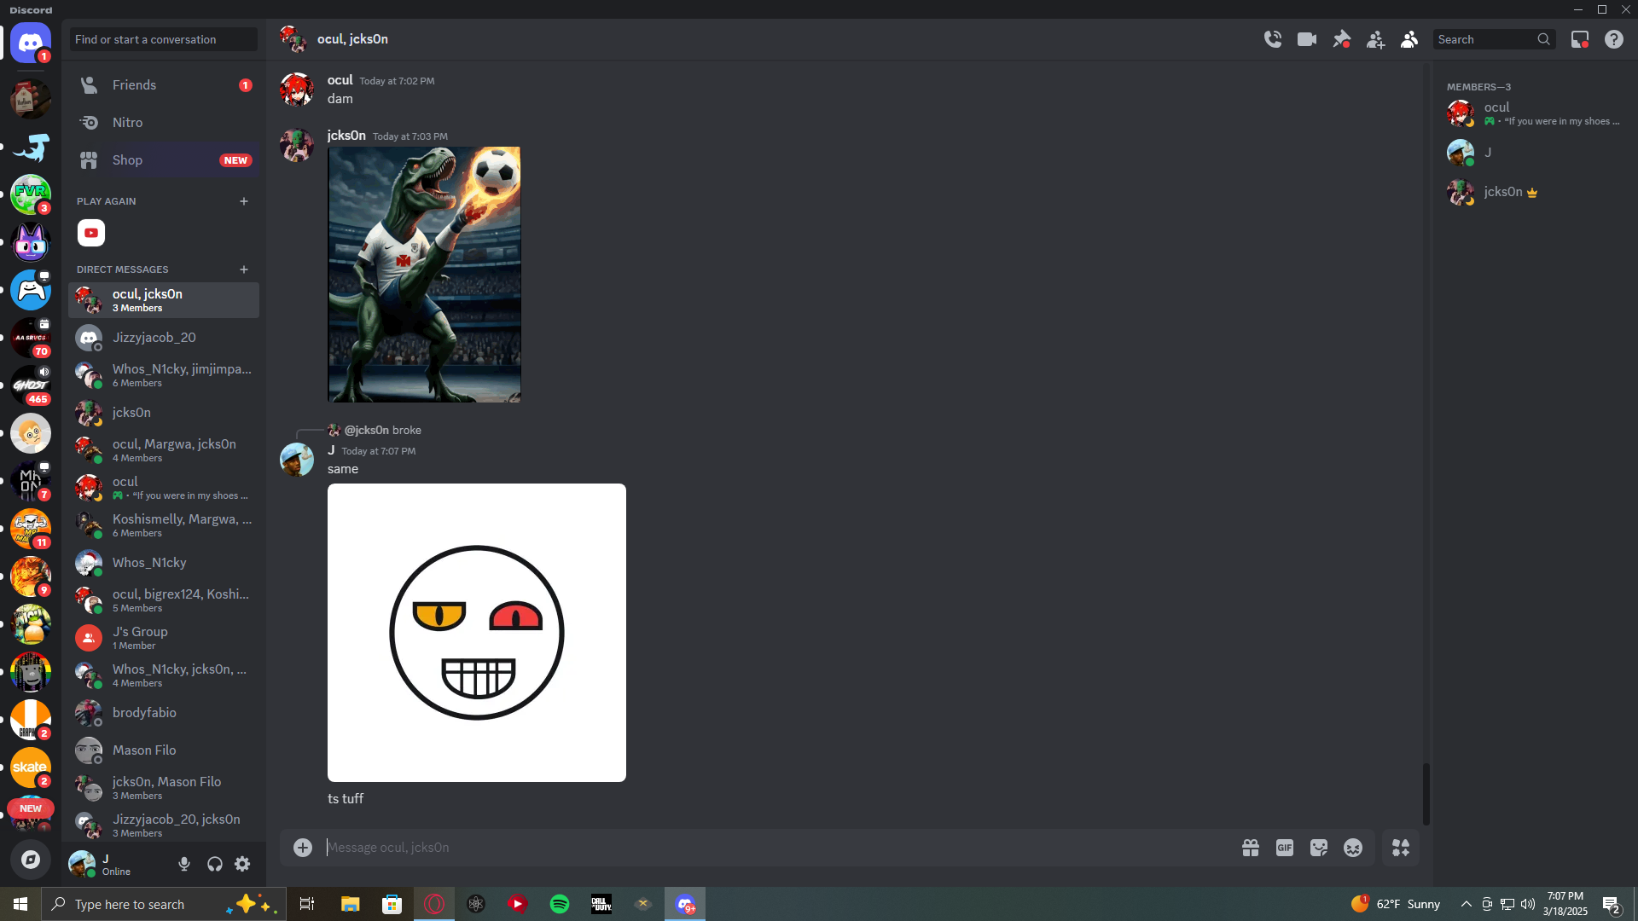Open the Microsoft Store taskbar icon
1638x921 pixels.
[392, 904]
